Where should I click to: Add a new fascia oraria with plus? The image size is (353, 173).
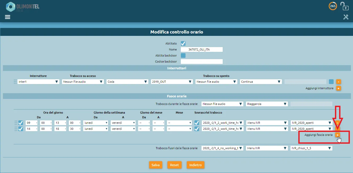338,135
